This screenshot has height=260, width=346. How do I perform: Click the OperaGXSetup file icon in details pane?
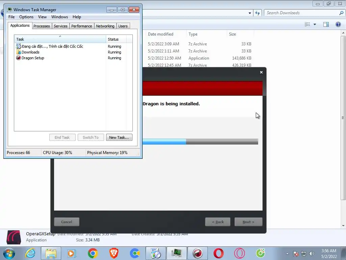[14, 237]
